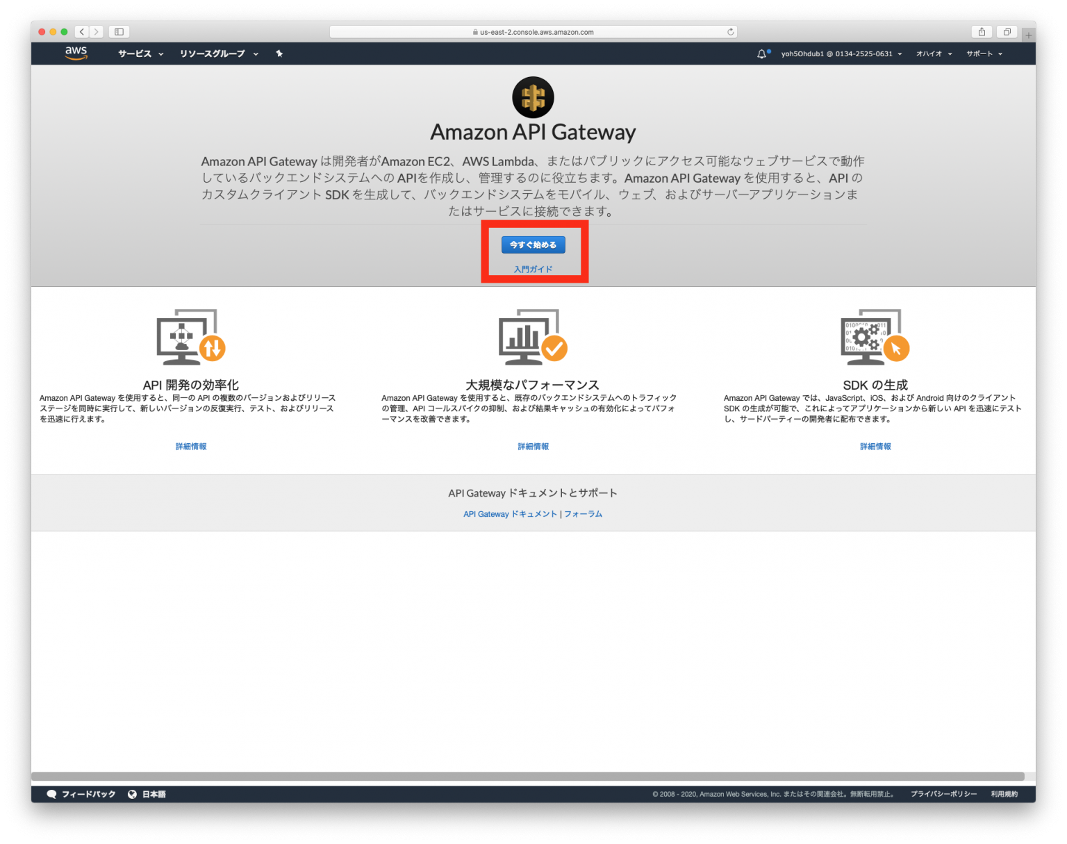Click the 大規模なパフォーマンス chart icon

pos(532,338)
